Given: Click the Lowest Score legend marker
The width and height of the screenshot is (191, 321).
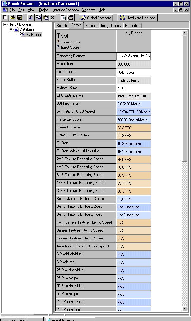Looking at the screenshot, I should (58, 41).
